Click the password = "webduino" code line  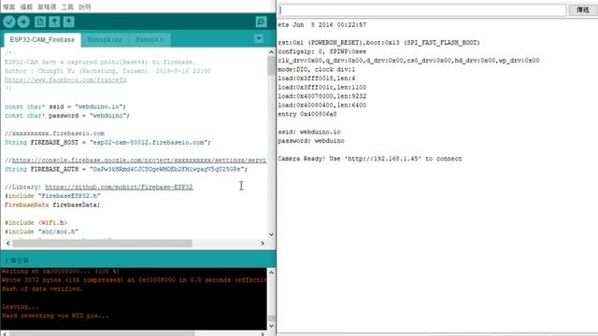pyautogui.click(x=67, y=116)
